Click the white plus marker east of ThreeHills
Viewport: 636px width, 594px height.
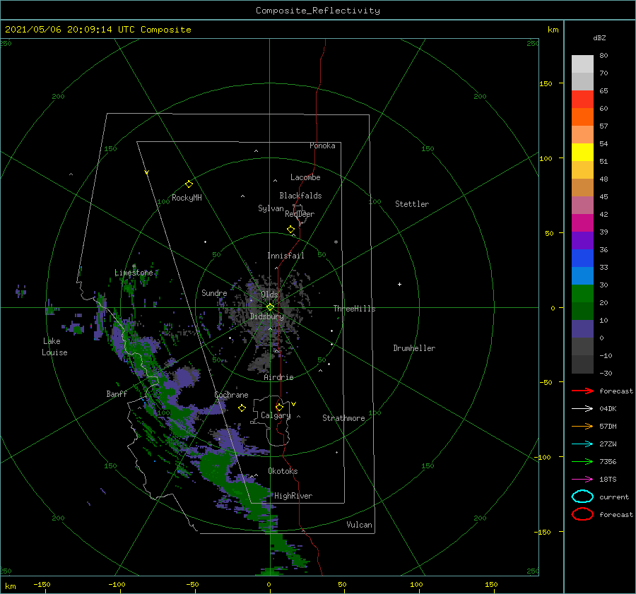(399, 284)
